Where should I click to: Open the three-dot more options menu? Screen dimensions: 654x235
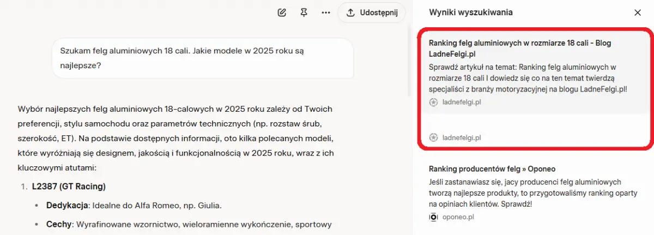325,13
